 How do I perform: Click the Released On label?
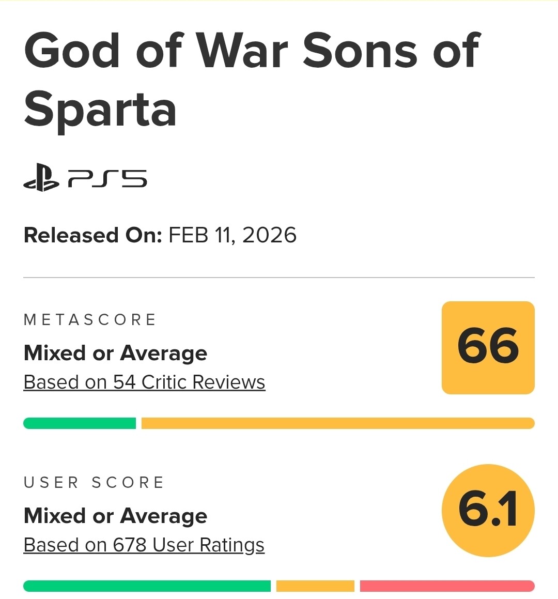click(93, 236)
